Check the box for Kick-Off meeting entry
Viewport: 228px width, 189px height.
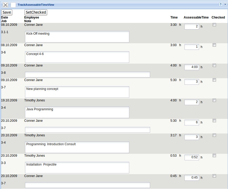tap(214, 25)
